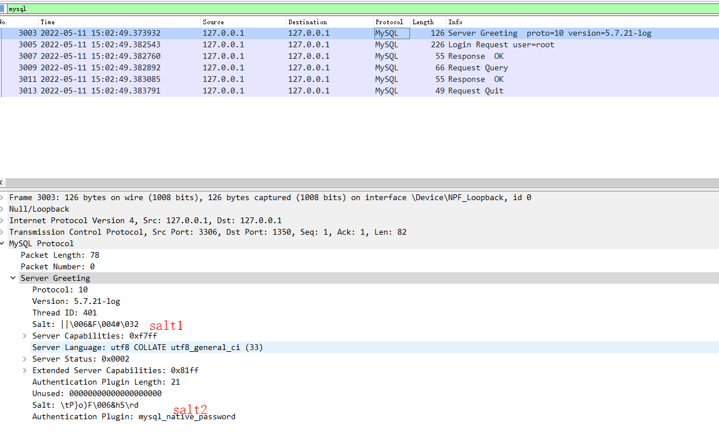Image resolution: width=719 pixels, height=440 pixels.
Task: Click the display filter bookmark icon
Action: tap(2, 9)
